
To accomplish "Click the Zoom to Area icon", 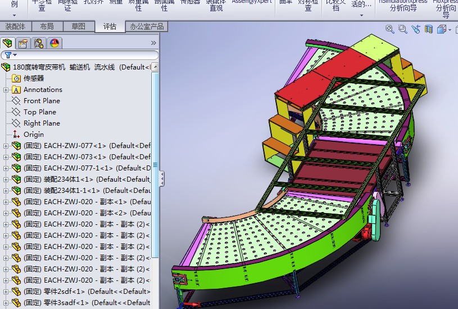I will 403,29.
